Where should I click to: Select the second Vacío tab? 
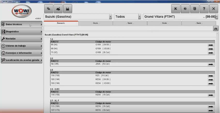[x=130, y=23]
